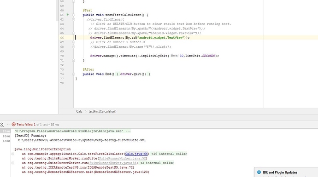This screenshot has width=318, height=177.
Task: Toggle fold marker on line 62 comment
Action: (x=74, y=19)
